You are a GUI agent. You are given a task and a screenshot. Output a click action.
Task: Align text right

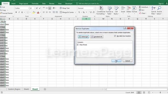click(50, 12)
